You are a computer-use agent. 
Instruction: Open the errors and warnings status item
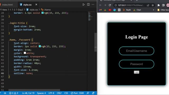[13, 93]
